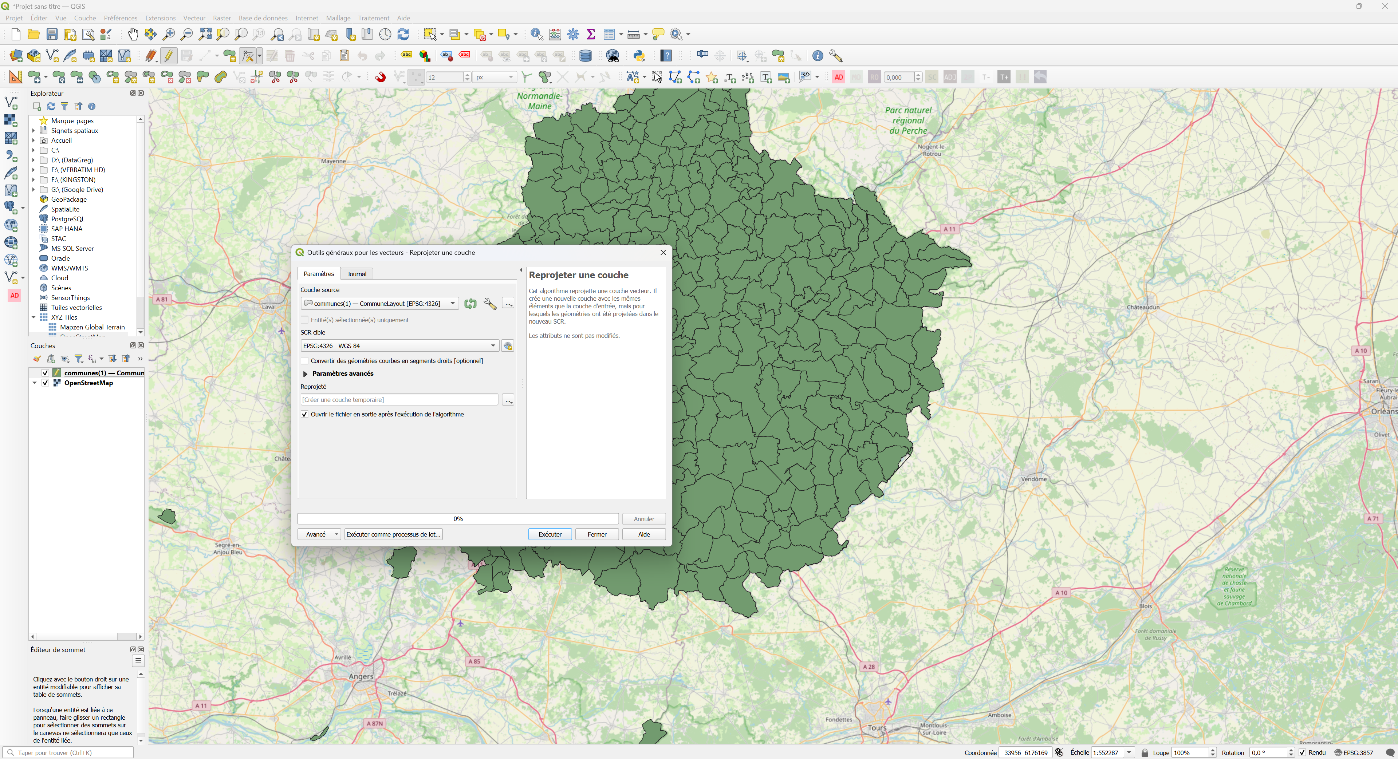Expand Paramètres avancés section
Image resolution: width=1398 pixels, height=759 pixels.
[305, 374]
